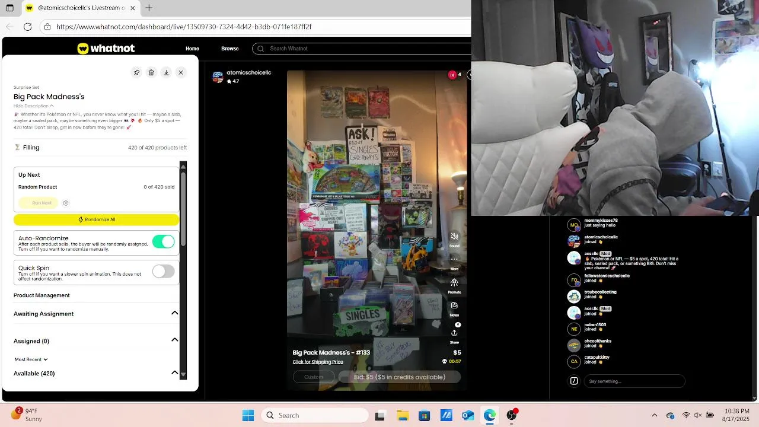The image size is (759, 427).
Task: Click atomicschoicellc seller avatar
Action: click(x=218, y=77)
